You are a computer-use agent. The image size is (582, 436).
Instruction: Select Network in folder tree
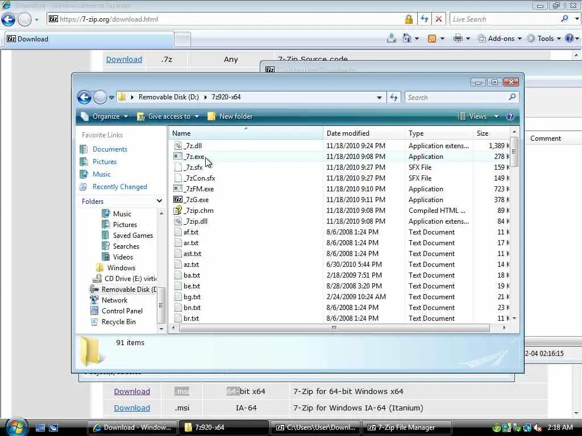point(114,300)
